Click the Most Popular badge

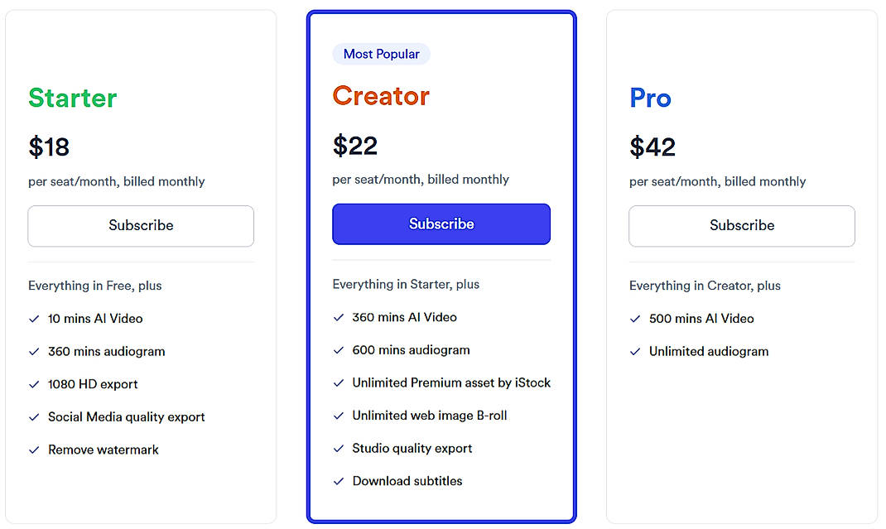click(381, 53)
